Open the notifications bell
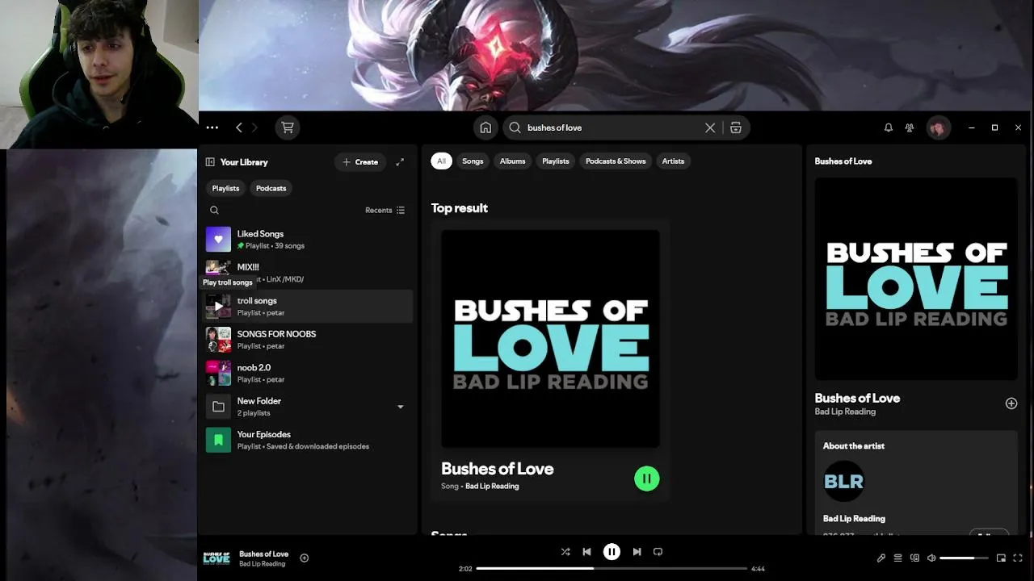Screen dimensions: 1034x581 [889, 127]
